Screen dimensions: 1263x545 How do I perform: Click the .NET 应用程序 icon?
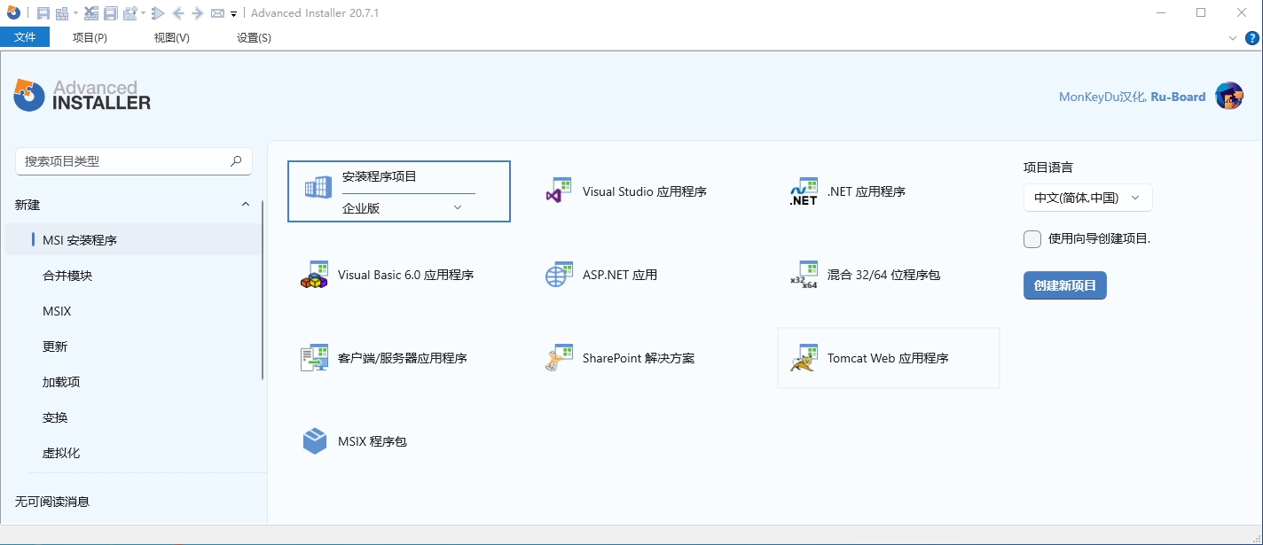(x=803, y=191)
